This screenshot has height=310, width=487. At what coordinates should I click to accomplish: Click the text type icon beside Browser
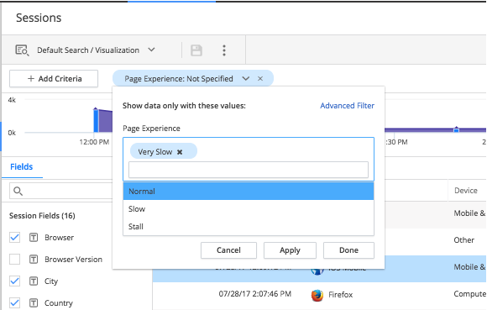34,238
